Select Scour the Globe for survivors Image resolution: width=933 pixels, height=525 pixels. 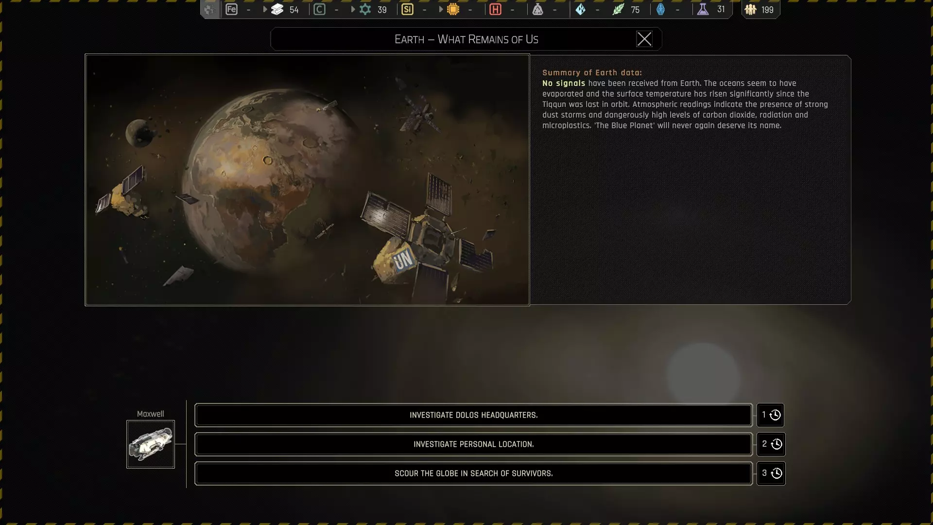473,473
